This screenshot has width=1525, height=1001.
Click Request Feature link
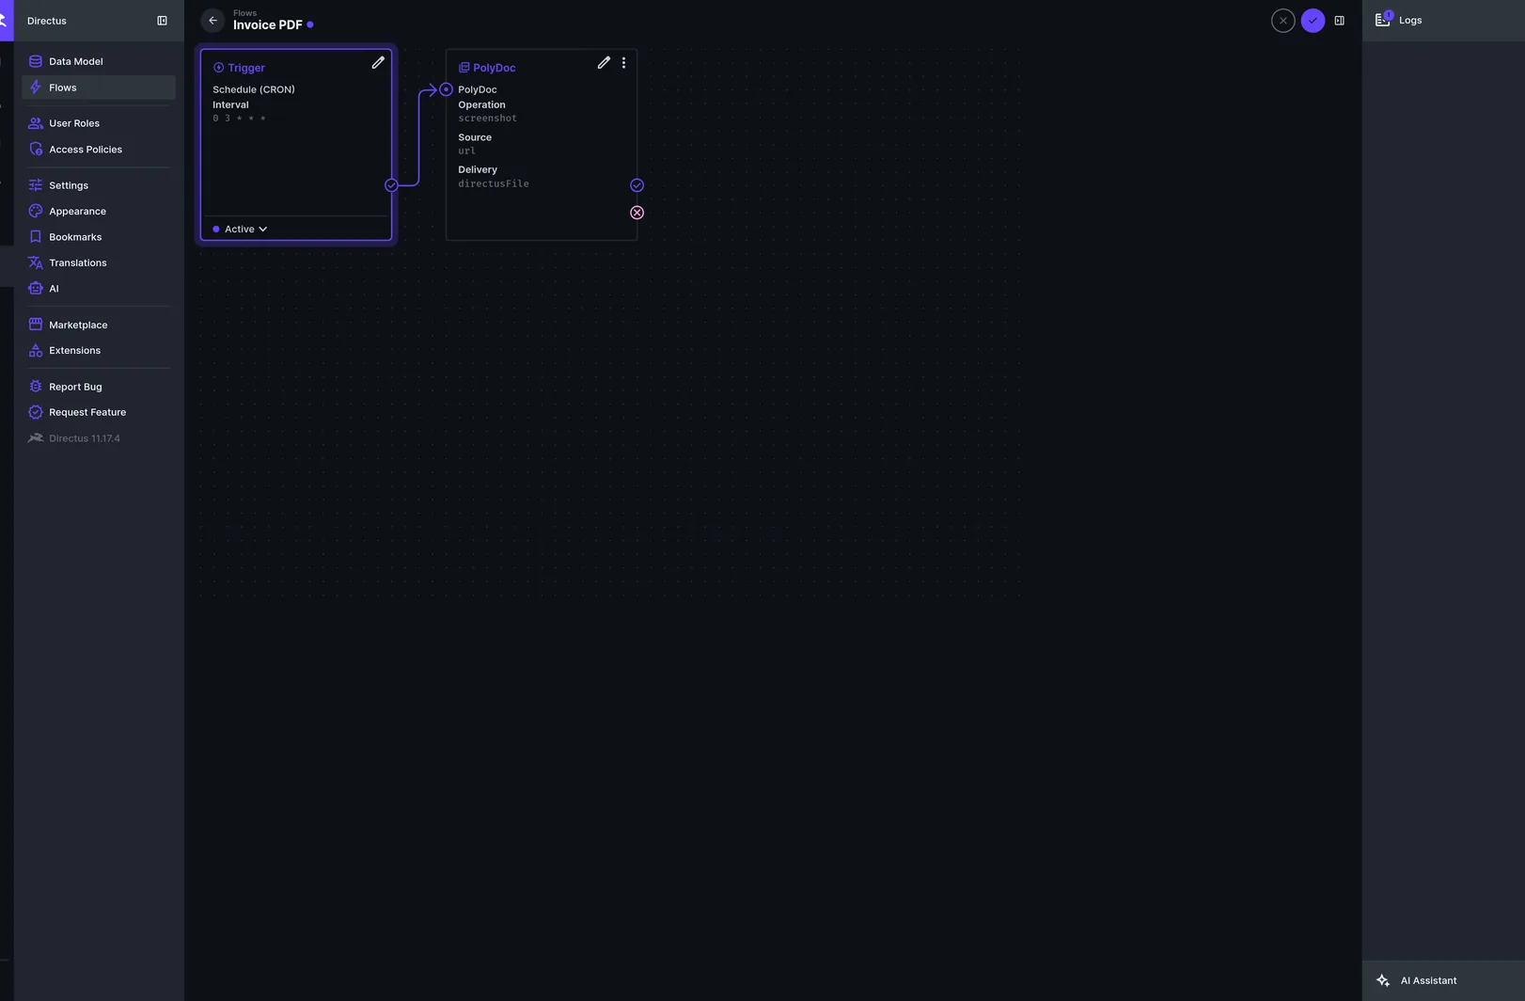[x=98, y=412]
